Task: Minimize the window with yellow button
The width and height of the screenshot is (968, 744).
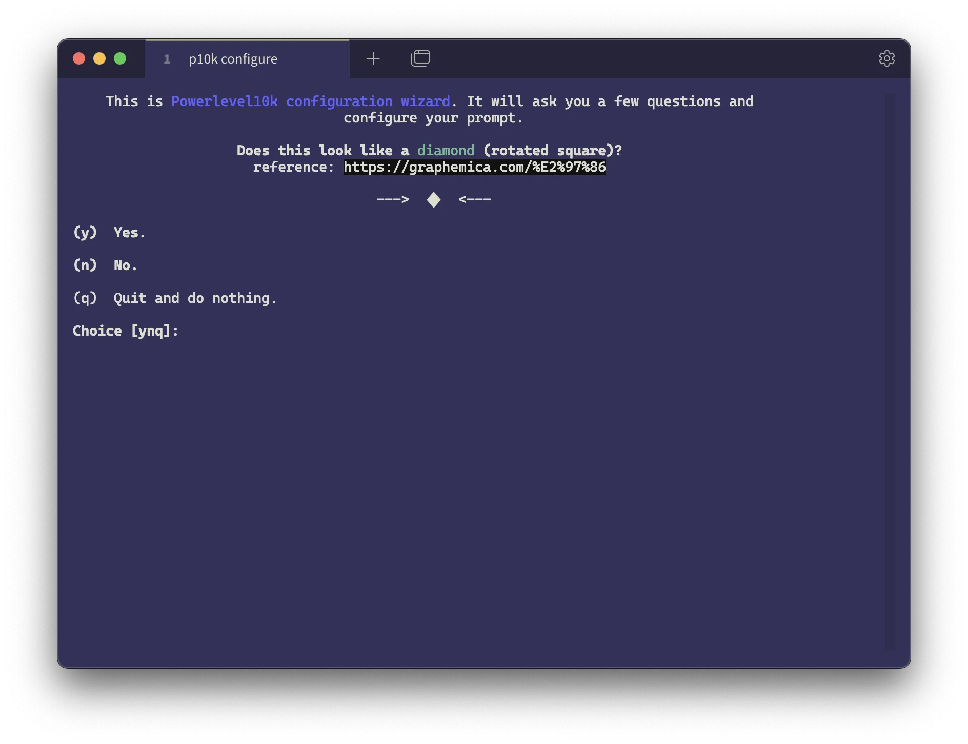Action: pos(99,58)
